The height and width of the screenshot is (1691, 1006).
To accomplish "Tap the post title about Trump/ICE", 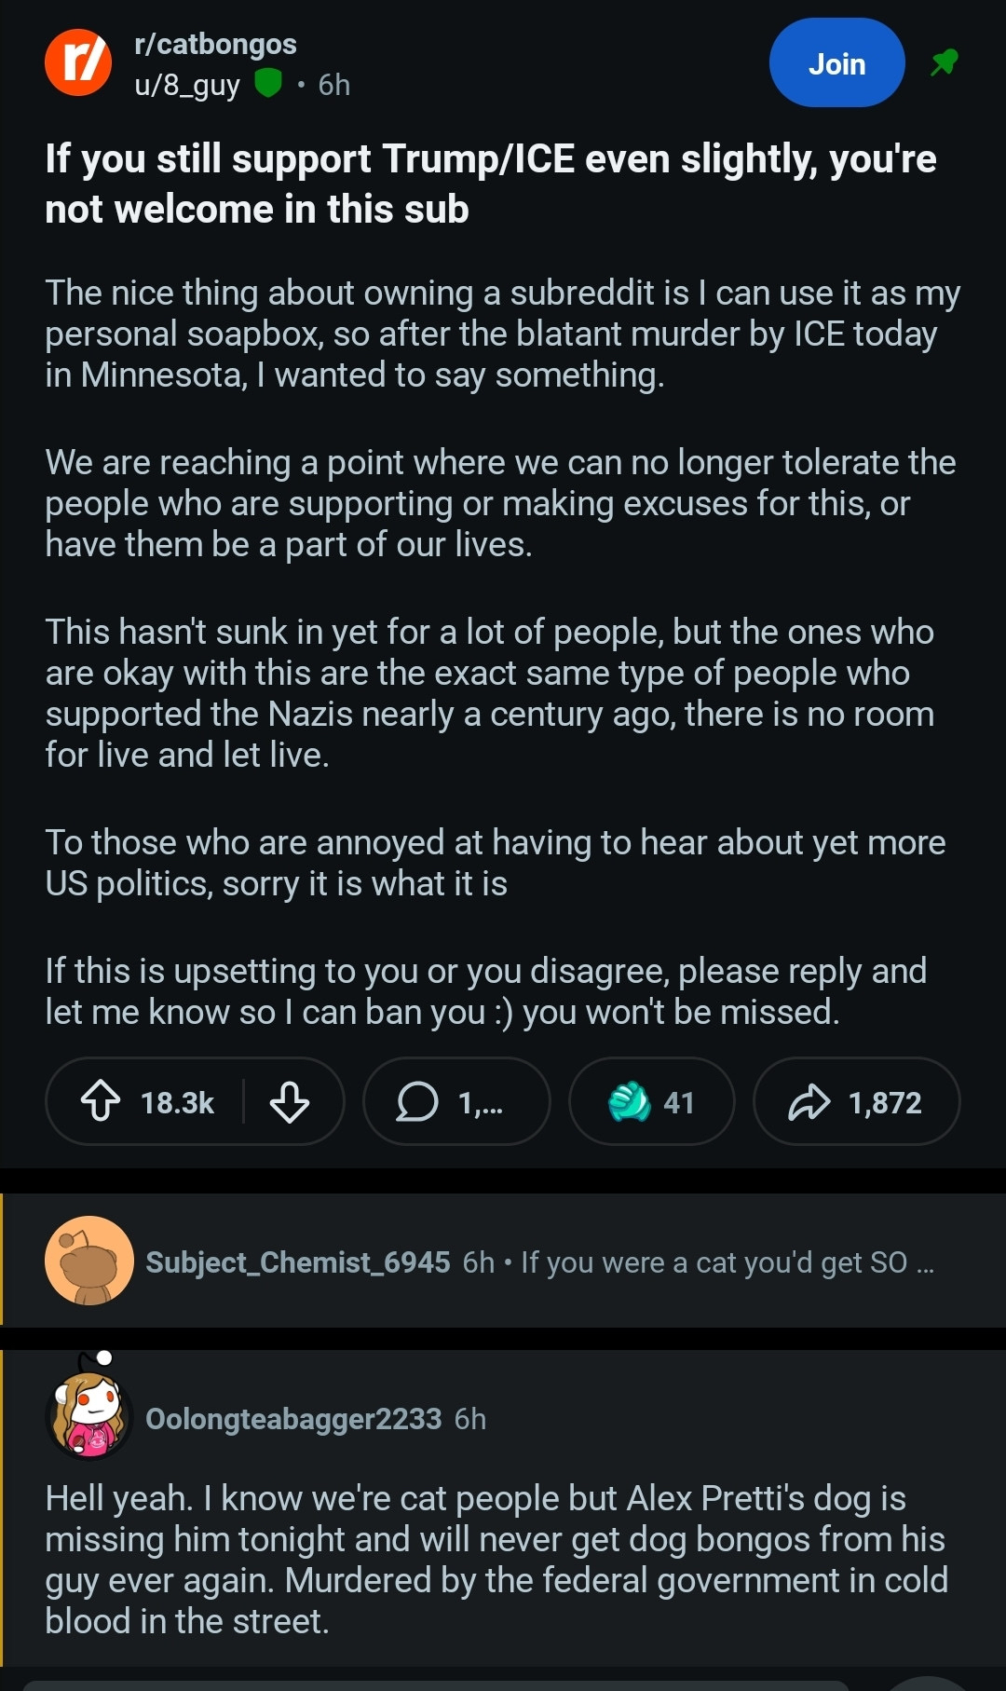I will tap(491, 184).
